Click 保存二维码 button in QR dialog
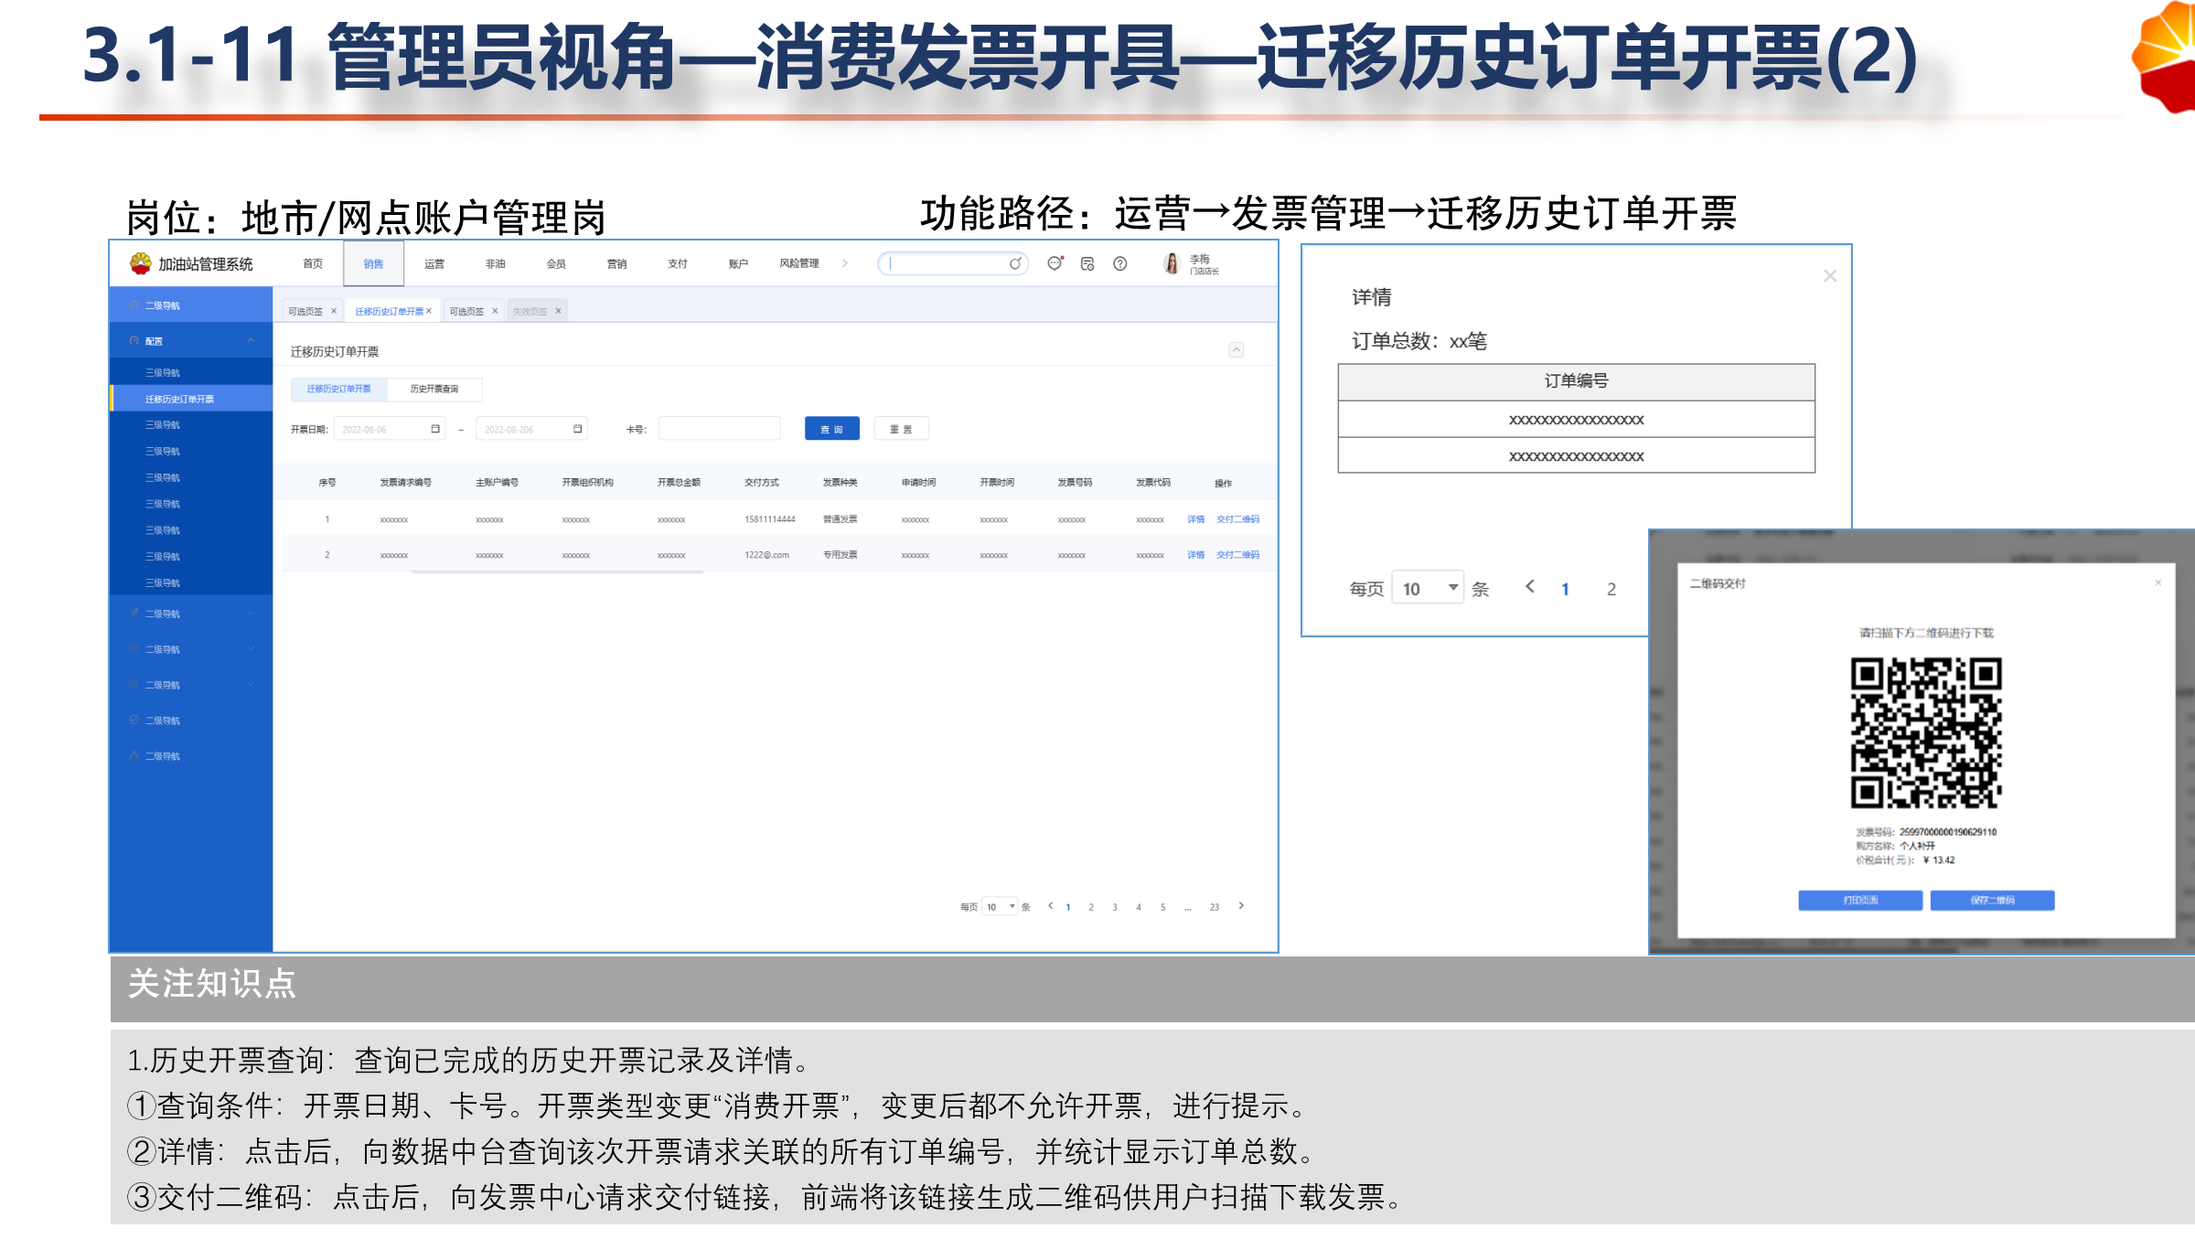The height and width of the screenshot is (1239, 2195). coord(1992,900)
